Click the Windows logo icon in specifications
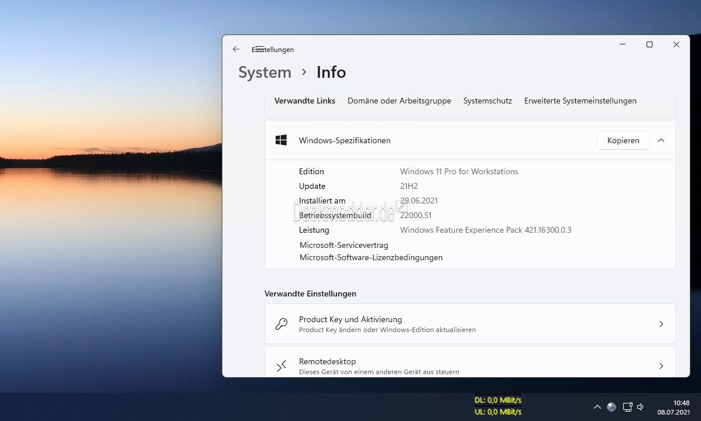Image resolution: width=701 pixels, height=421 pixels. click(x=281, y=140)
